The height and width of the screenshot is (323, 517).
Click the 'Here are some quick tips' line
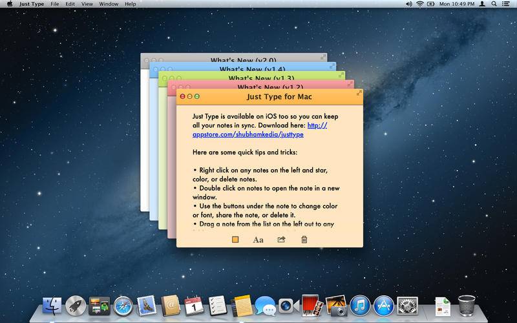245,152
